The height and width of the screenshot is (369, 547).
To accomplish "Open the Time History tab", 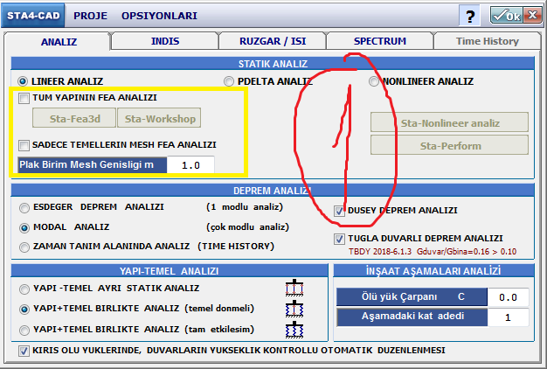I will pos(487,41).
